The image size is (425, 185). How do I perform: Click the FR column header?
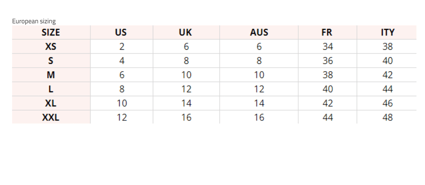[x=327, y=32]
